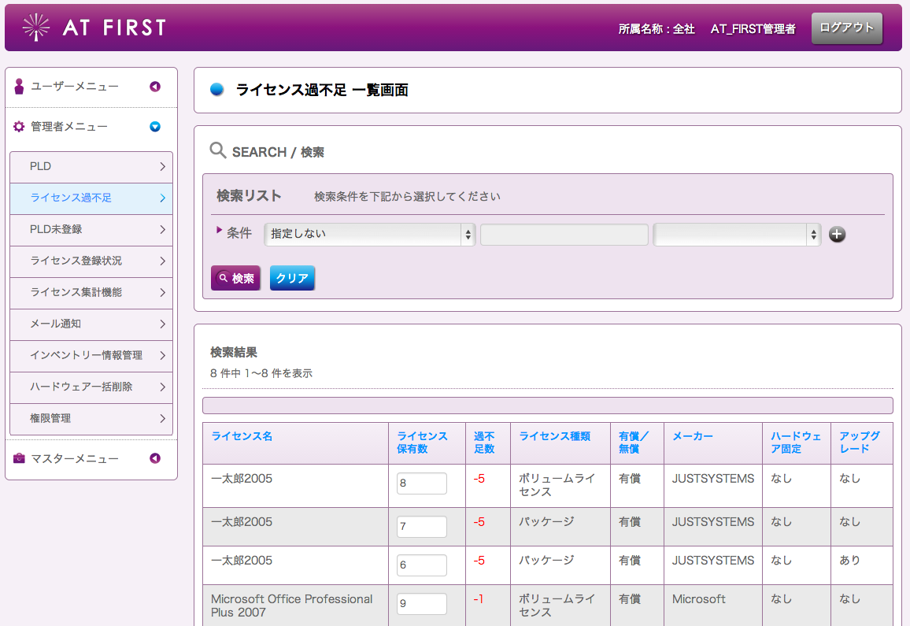This screenshot has height=626, width=910.
Task: Click license count field showing 6
Action: click(422, 565)
